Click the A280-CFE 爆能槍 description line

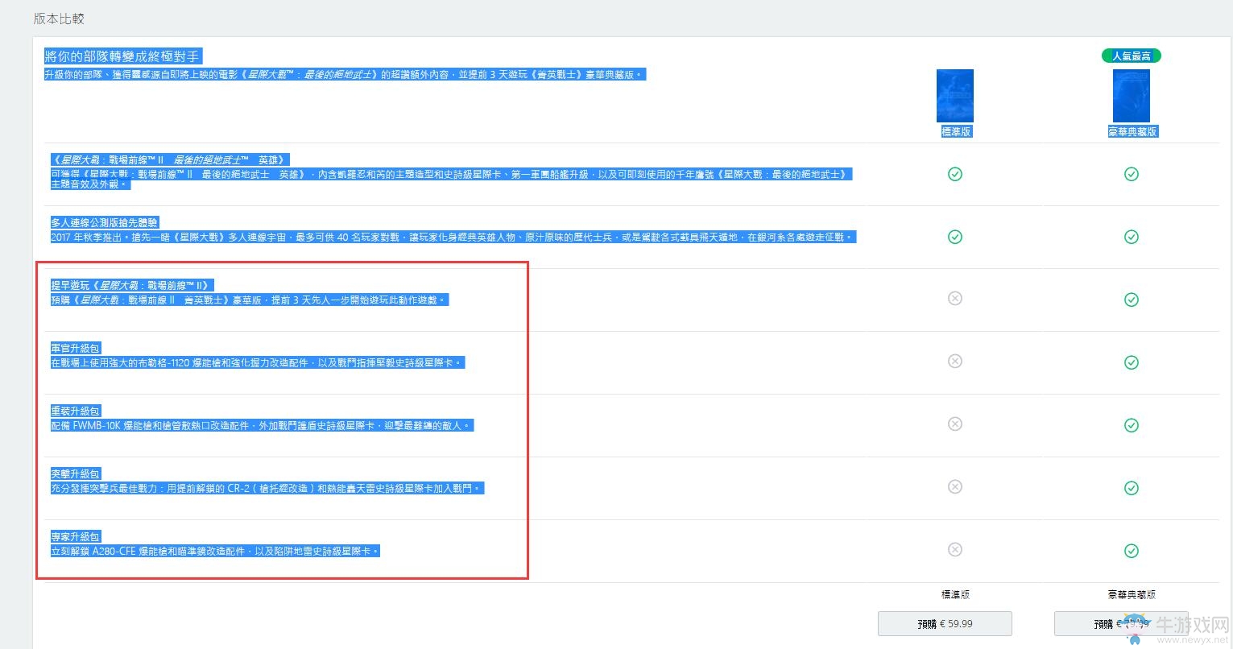pos(215,551)
